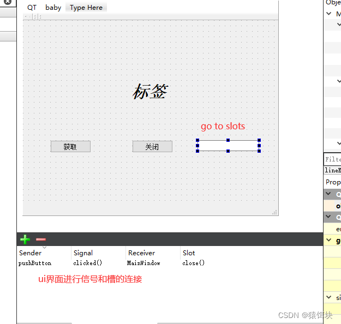Image resolution: width=341 pixels, height=324 pixels.
Task: Click the Filter field in the Property Editor
Action: click(x=333, y=159)
